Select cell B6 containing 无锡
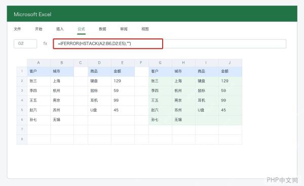This screenshot has height=186, width=304. tap(62, 120)
